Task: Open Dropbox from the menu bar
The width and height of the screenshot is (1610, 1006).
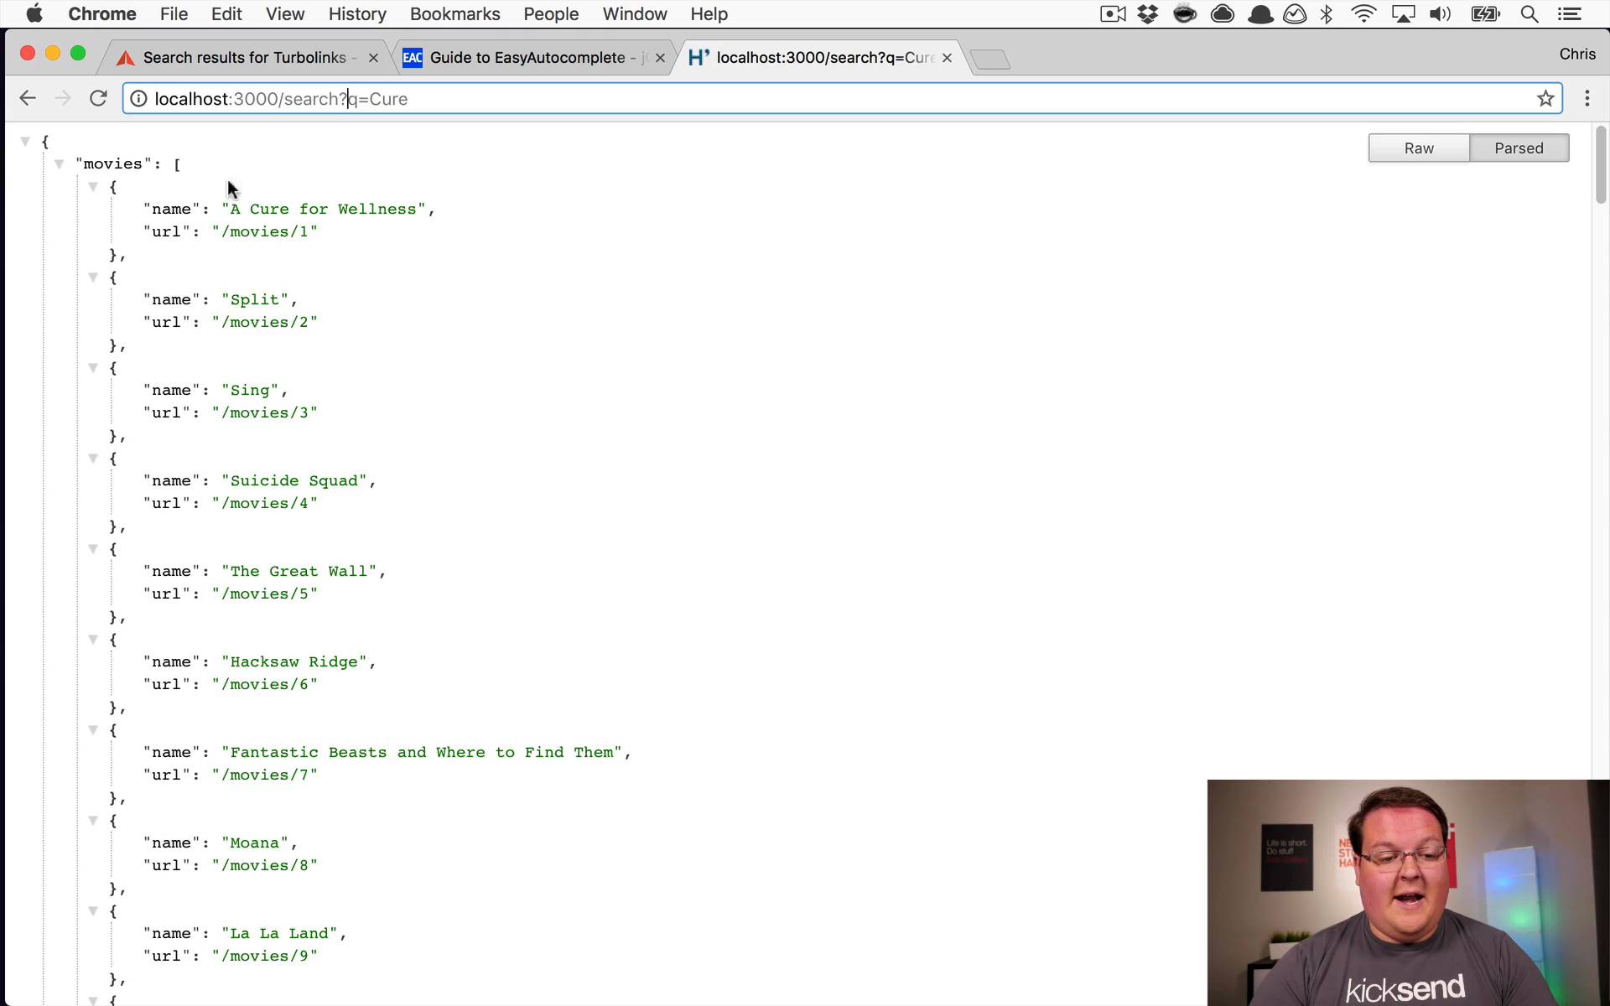Action: point(1148,14)
